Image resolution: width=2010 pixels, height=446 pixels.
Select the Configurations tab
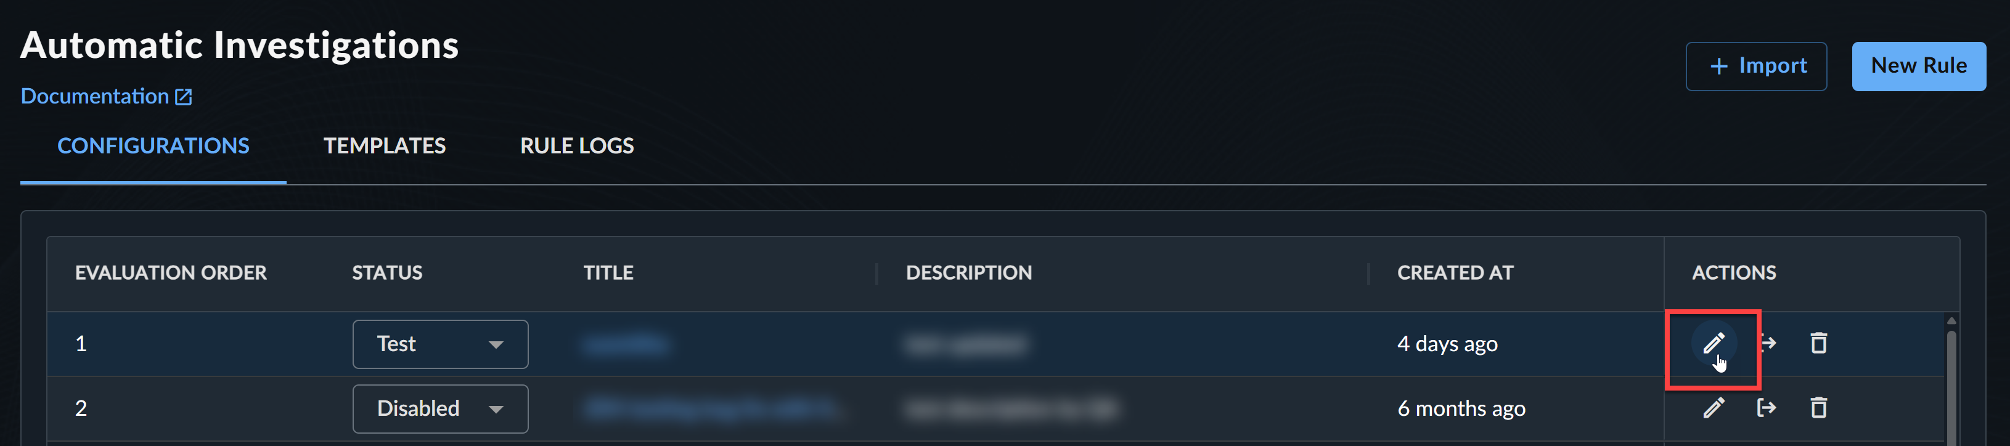(153, 146)
